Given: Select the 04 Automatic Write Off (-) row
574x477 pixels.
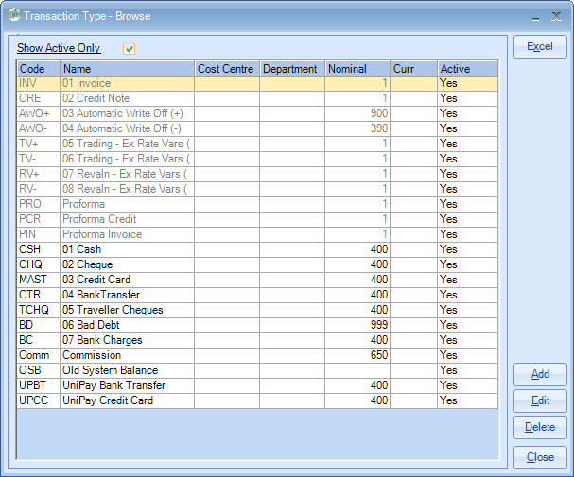Looking at the screenshot, I should point(257,128).
